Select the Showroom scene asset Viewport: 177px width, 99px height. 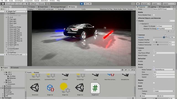coord(35,89)
